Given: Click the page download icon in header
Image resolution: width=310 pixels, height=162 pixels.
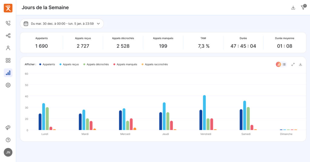Looking at the screenshot, I should coord(293,8).
